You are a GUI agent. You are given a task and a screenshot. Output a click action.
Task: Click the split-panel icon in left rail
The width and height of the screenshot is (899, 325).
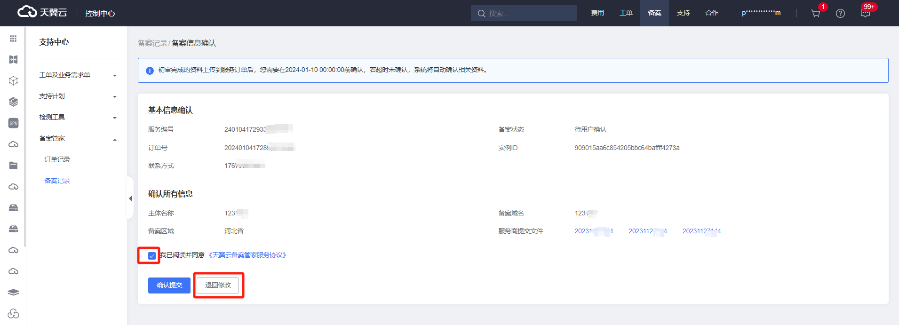coord(13,59)
